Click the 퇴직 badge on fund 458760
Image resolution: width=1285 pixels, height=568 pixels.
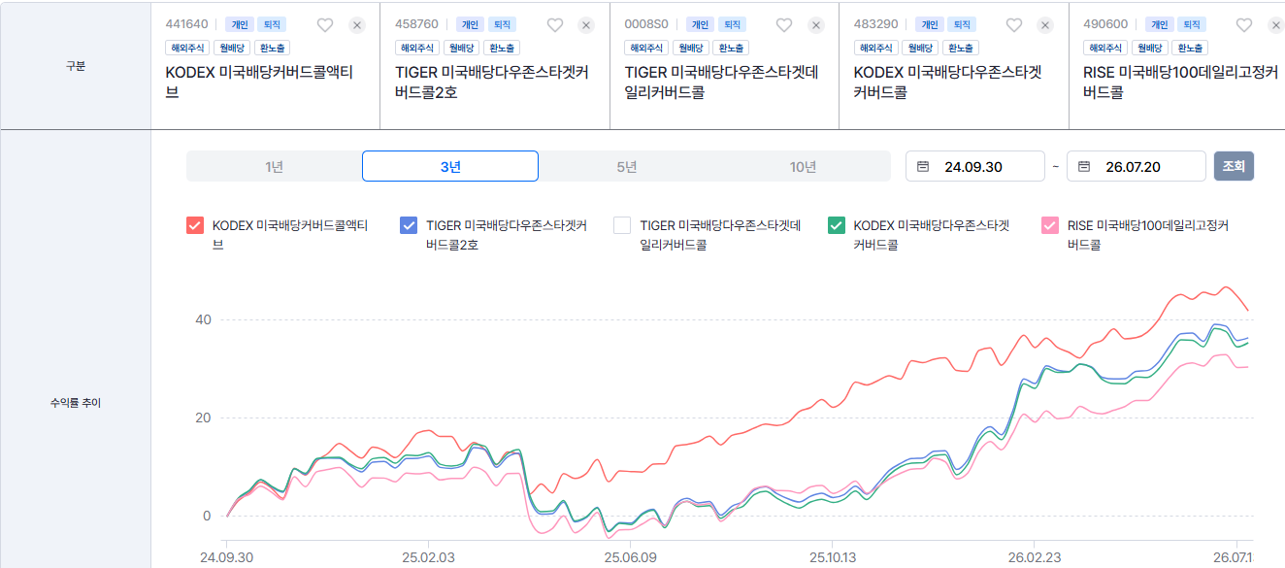point(501,24)
